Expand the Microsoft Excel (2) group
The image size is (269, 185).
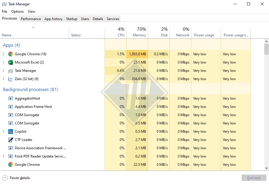pos(4,62)
